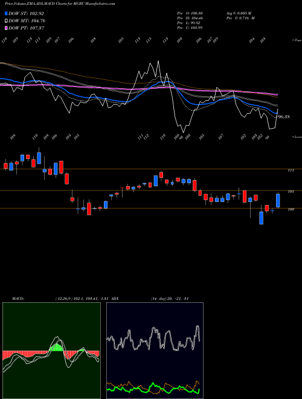Screen dimensions: 302x399
Task: Click the white DOW MT legend swatch
Action: tap(6, 21)
